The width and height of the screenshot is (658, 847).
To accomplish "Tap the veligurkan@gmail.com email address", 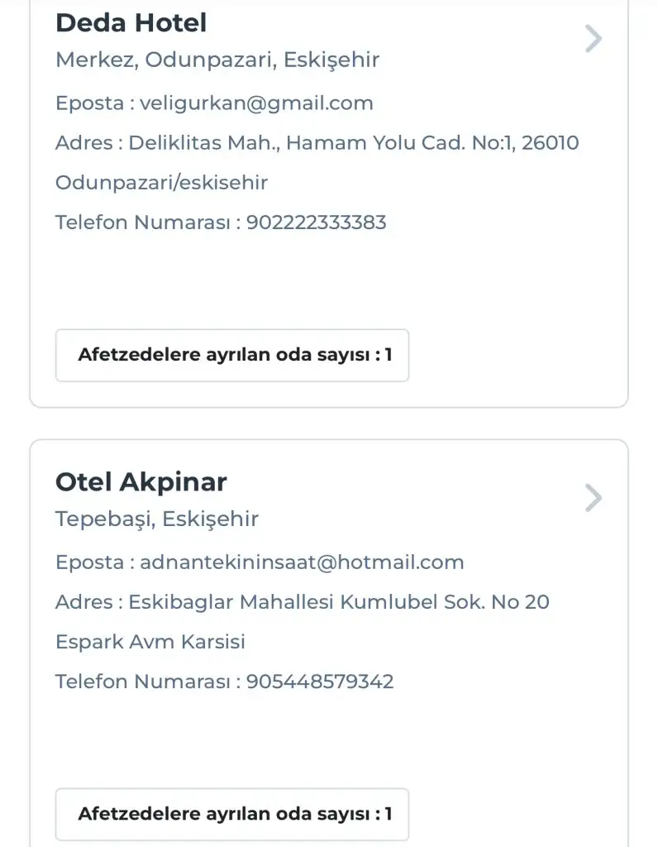I will pyautogui.click(x=256, y=103).
